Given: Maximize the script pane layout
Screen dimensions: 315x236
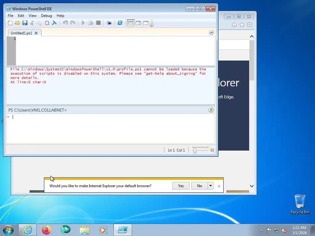Looking at the screenshot, I should pos(146,23).
